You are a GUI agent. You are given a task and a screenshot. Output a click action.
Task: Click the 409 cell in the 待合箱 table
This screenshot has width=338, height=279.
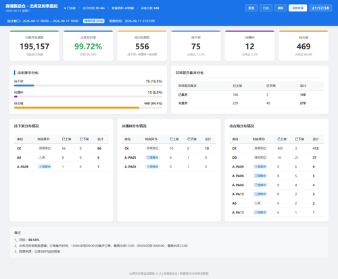(x=280, y=149)
